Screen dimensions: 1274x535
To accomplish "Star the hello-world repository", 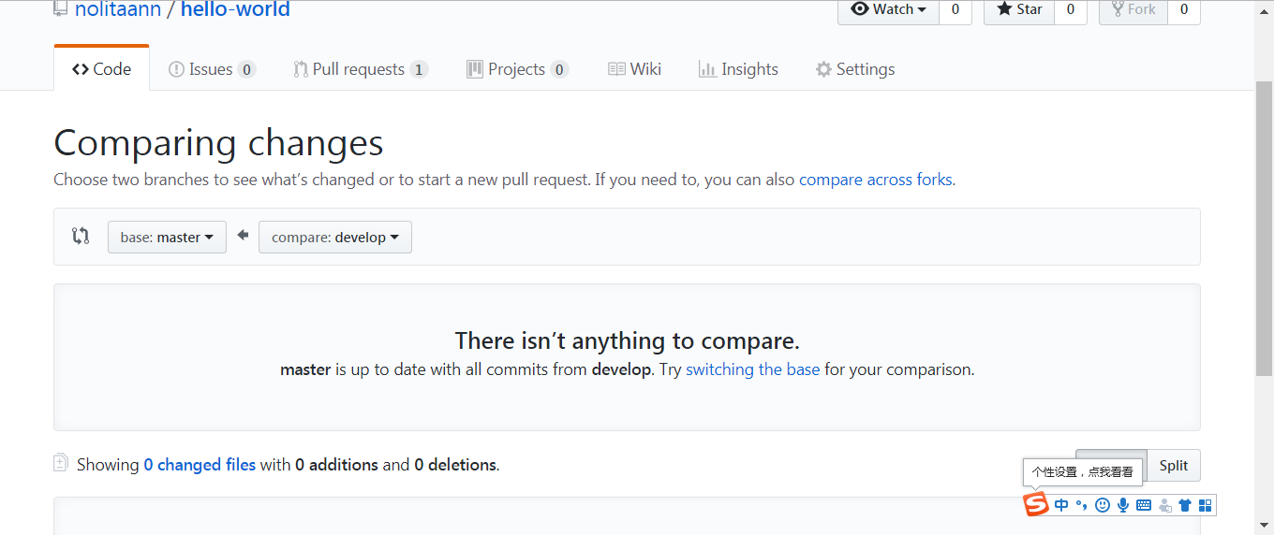I will [x=1019, y=9].
